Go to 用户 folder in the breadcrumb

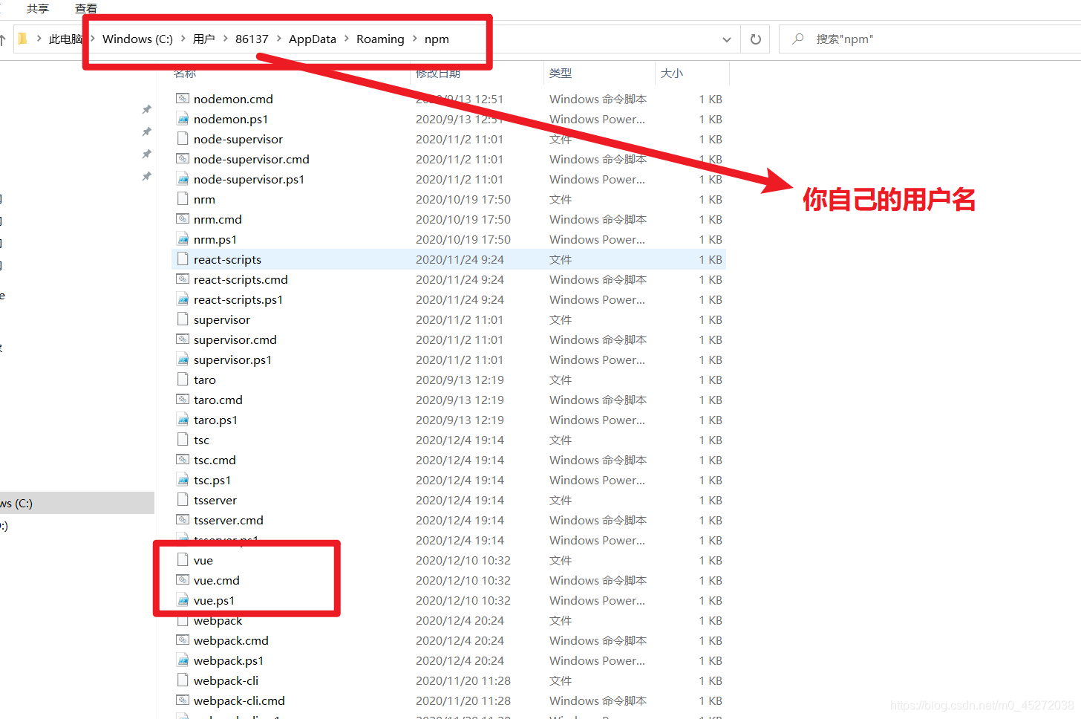203,39
